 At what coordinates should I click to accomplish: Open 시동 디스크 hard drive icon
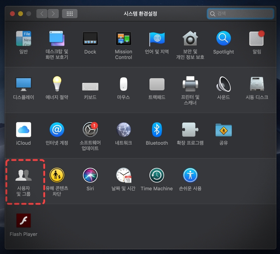point(257,84)
